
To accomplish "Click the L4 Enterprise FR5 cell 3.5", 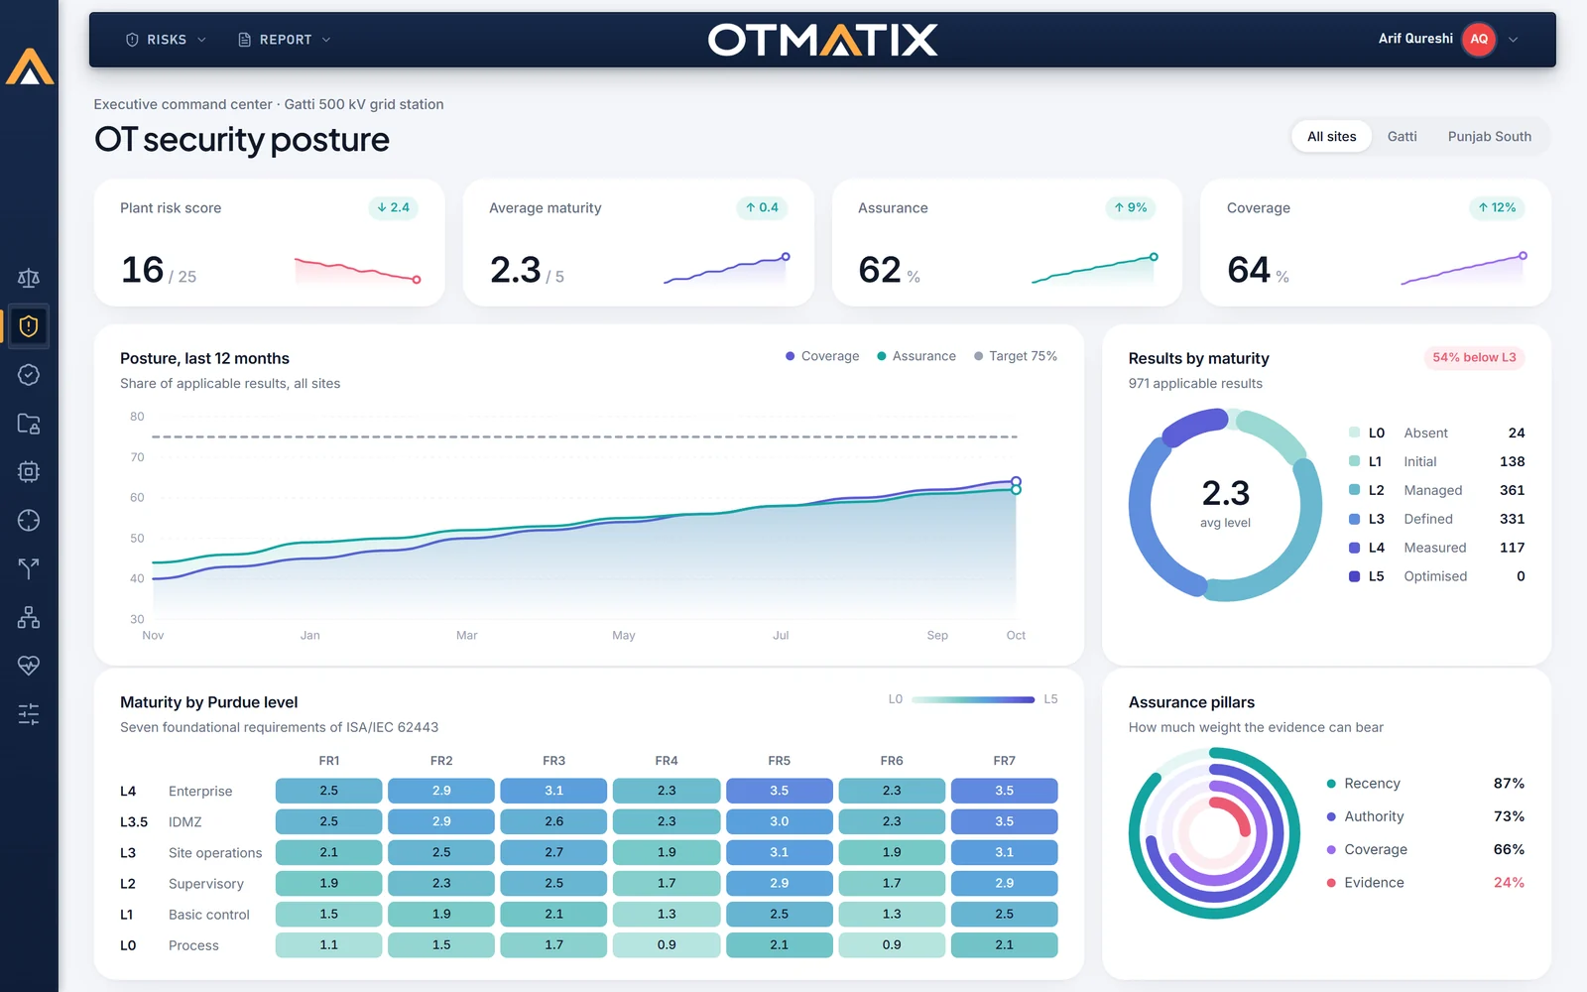I will pos(779,791).
